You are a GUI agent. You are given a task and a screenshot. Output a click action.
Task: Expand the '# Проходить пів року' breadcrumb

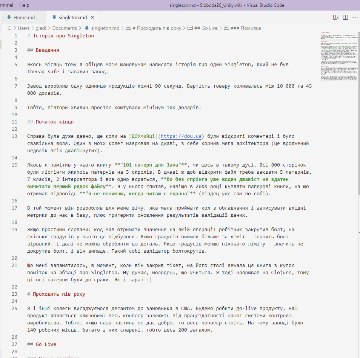point(158,28)
